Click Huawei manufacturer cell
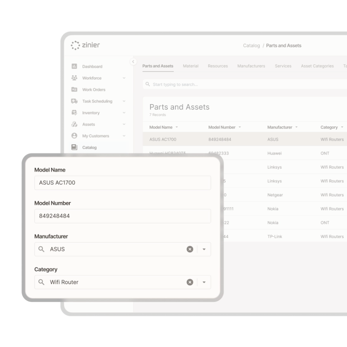This screenshot has width=347, height=347. pyautogui.click(x=274, y=153)
